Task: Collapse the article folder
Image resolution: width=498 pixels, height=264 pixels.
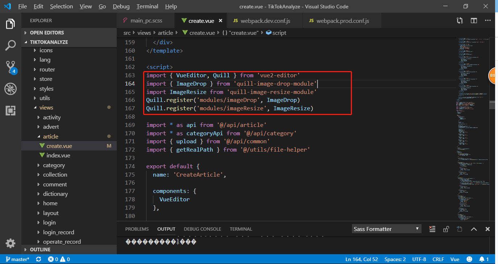Action: point(69,137)
